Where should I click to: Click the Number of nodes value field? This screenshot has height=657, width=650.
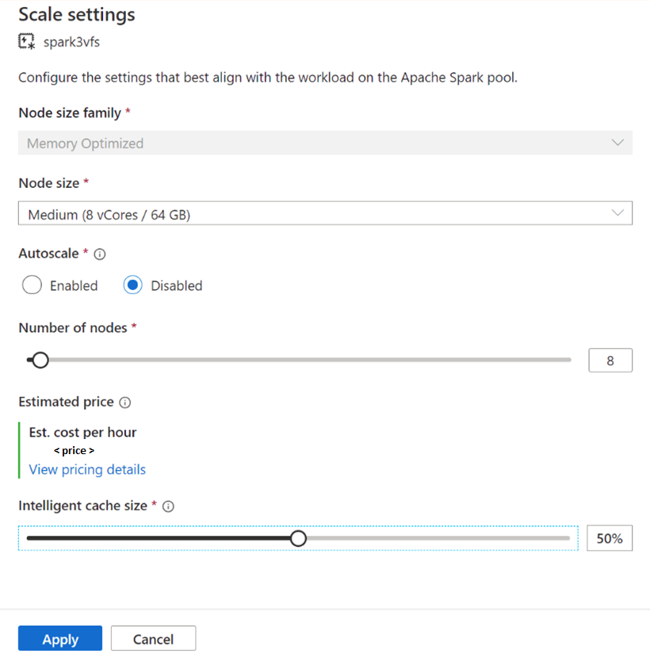coord(610,361)
